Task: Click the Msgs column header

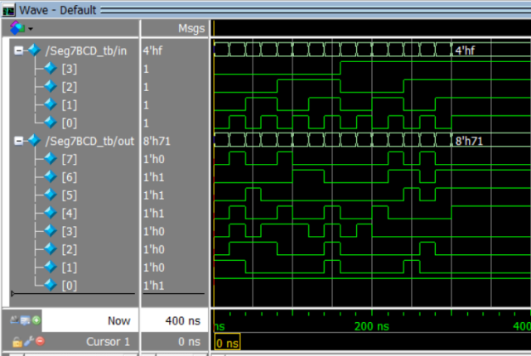Action: [191, 28]
